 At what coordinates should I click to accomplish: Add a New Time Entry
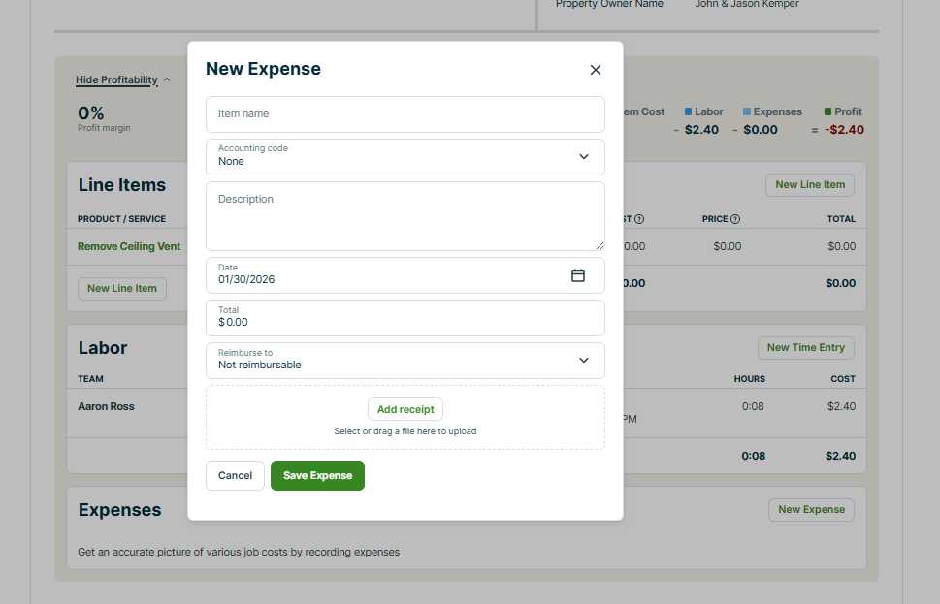pyautogui.click(x=805, y=348)
